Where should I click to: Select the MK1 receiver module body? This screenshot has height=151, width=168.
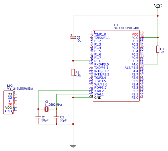pos(8,102)
